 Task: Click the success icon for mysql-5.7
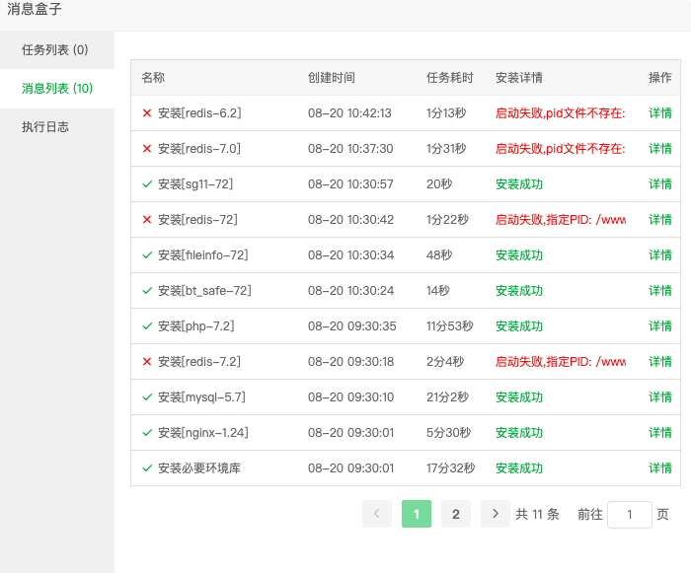tap(147, 397)
